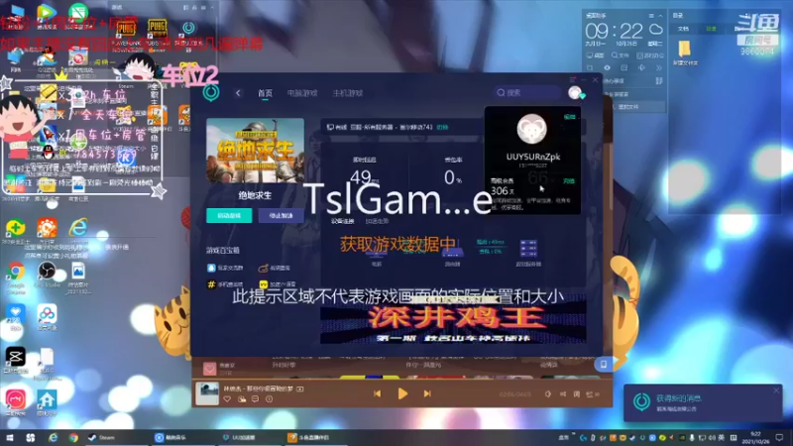Open the OBS Studio desktop shortcut
Image resolution: width=793 pixels, height=446 pixels.
47,276
